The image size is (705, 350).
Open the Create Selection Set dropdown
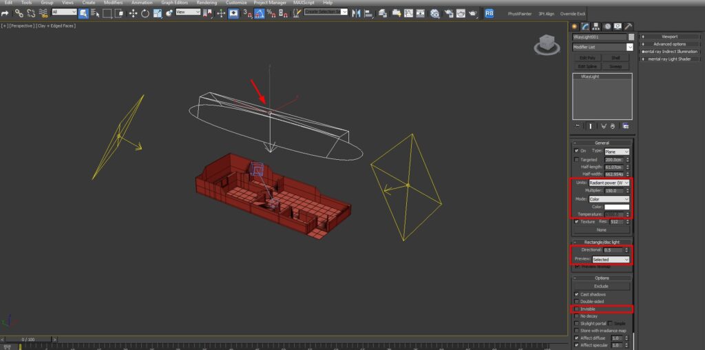point(326,12)
